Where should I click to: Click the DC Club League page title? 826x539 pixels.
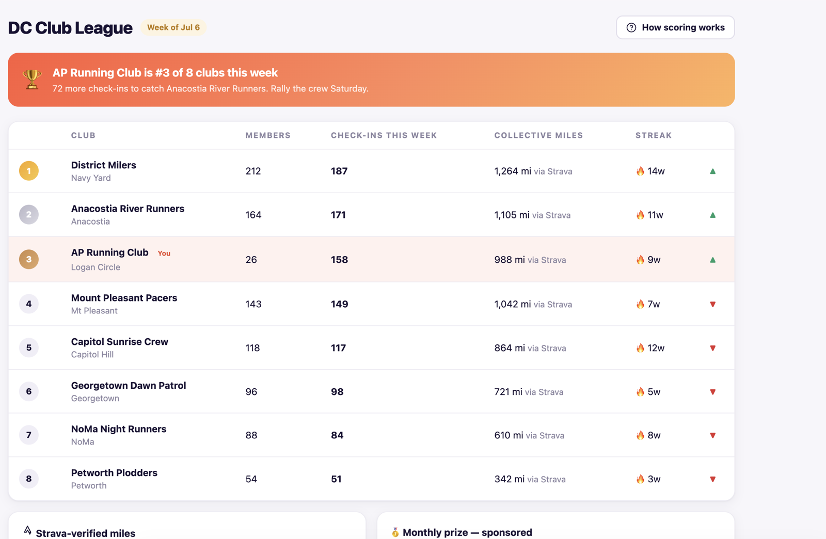pos(70,28)
